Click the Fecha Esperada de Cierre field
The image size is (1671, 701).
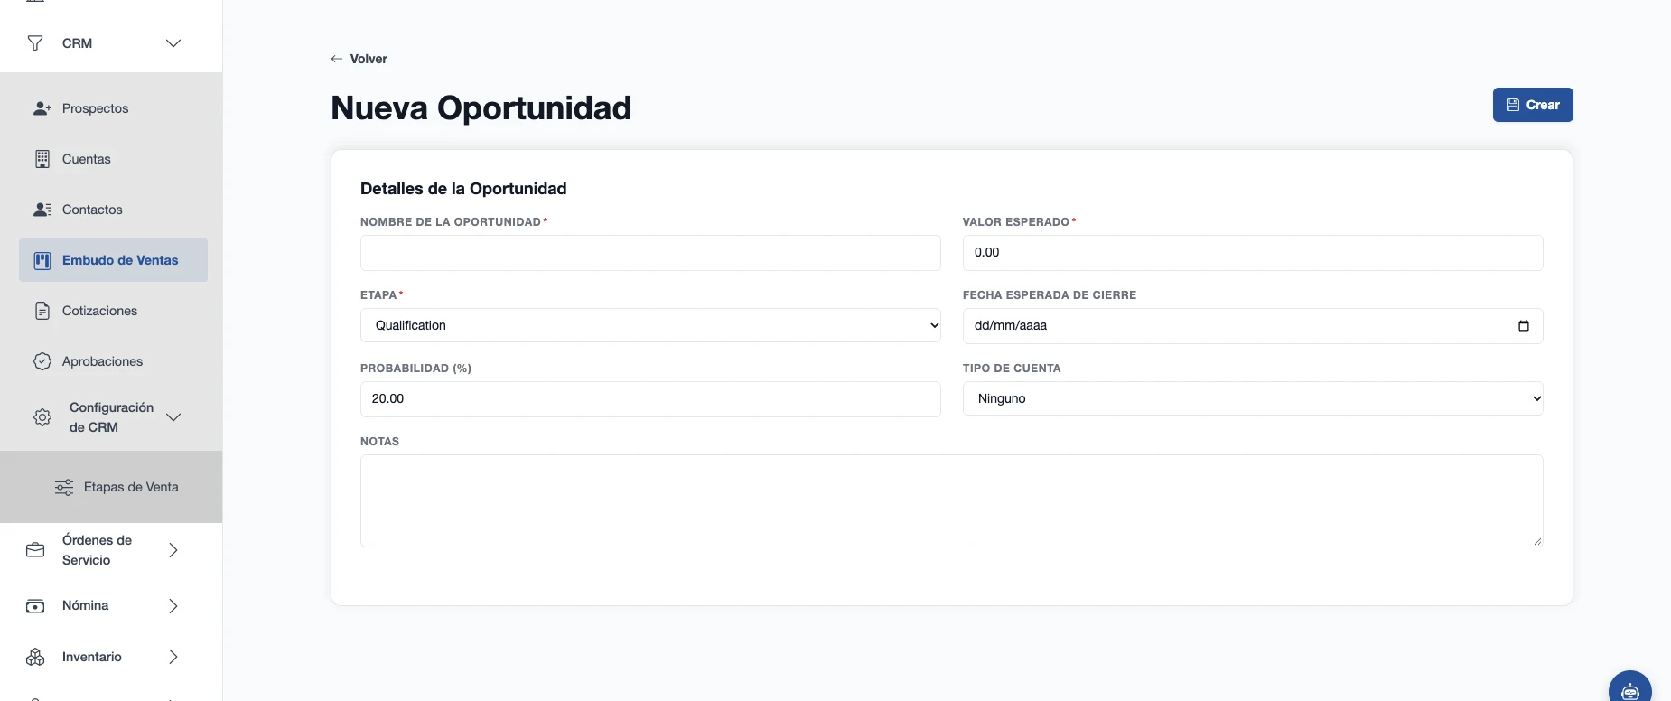click(x=1253, y=326)
